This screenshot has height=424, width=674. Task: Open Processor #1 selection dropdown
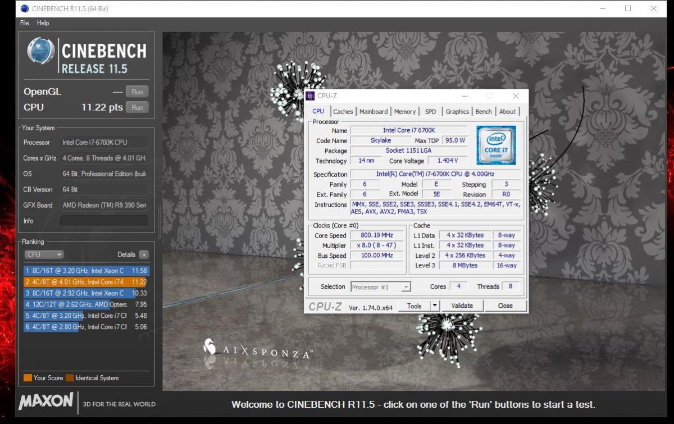click(381, 287)
